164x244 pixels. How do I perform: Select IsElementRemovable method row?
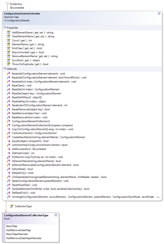(x=45, y=165)
